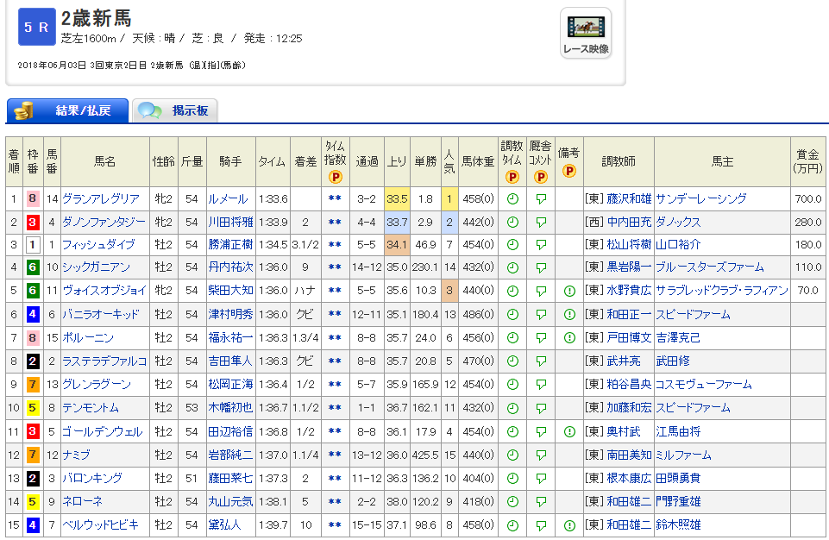Screen dimensions: 829x540
Task: Open jockey link 藤田菜七子
Action: [230, 478]
